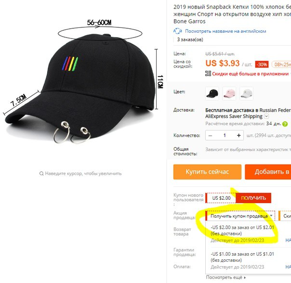The image size is (291, 283).
Task: Expand the AliExpress Saver Shipping dropdown
Action: tap(266, 116)
